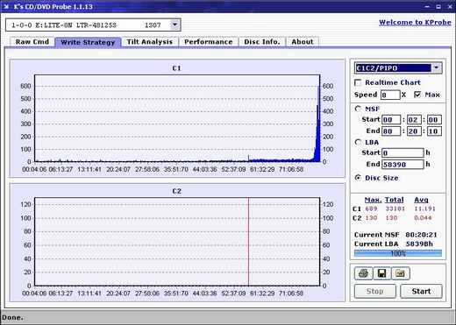The width and height of the screenshot is (456, 325).
Task: Click the LBA Start input field
Action: 403,152
